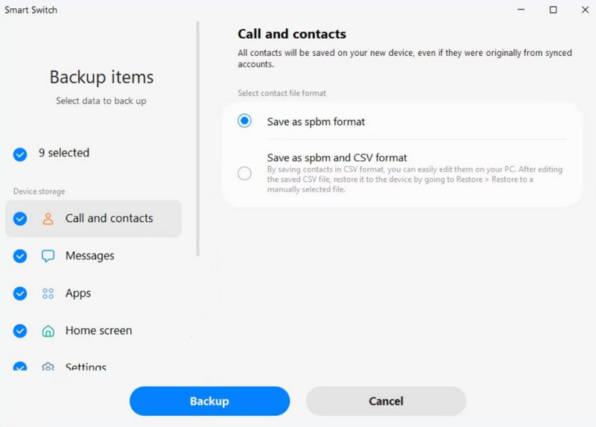
Task: Select the Save as spbm format radio button
Action: coord(244,121)
